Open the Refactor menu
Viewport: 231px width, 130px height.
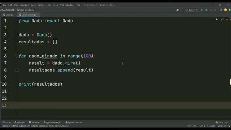(x=42, y=5)
